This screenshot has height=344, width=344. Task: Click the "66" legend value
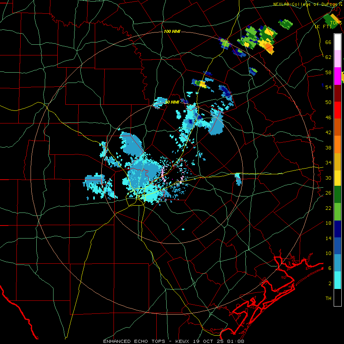click(x=328, y=42)
